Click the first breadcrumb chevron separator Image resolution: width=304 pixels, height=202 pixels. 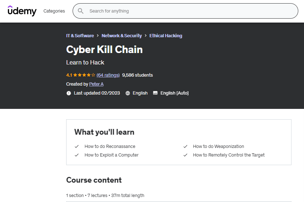[98, 36]
